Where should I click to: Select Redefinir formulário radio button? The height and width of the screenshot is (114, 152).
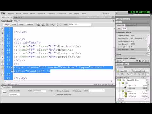(56, 94)
